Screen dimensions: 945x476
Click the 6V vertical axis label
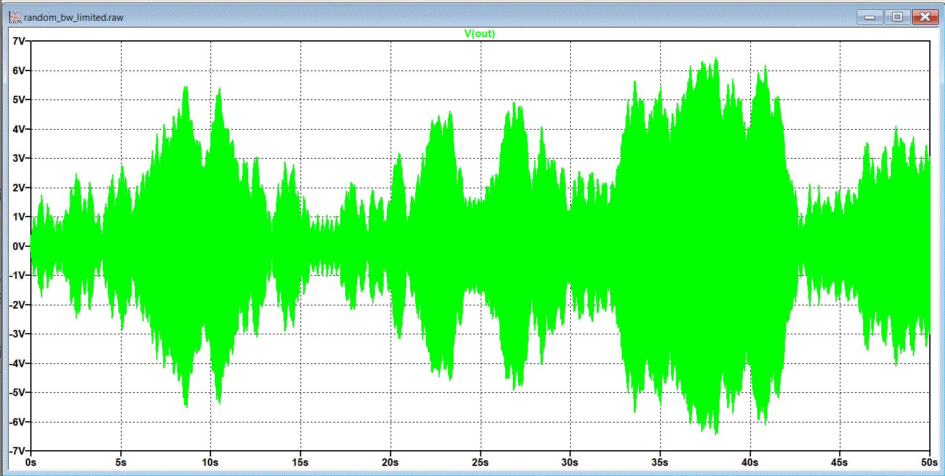(x=18, y=71)
